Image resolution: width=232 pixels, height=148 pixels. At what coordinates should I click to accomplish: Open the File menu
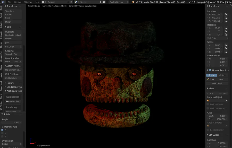click(x=10, y=2)
